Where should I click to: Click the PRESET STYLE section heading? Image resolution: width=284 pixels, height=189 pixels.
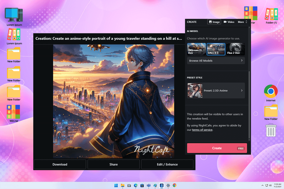(194, 77)
